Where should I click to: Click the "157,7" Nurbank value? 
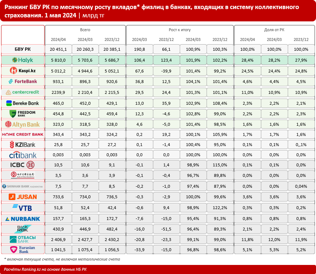tap(58, 219)
